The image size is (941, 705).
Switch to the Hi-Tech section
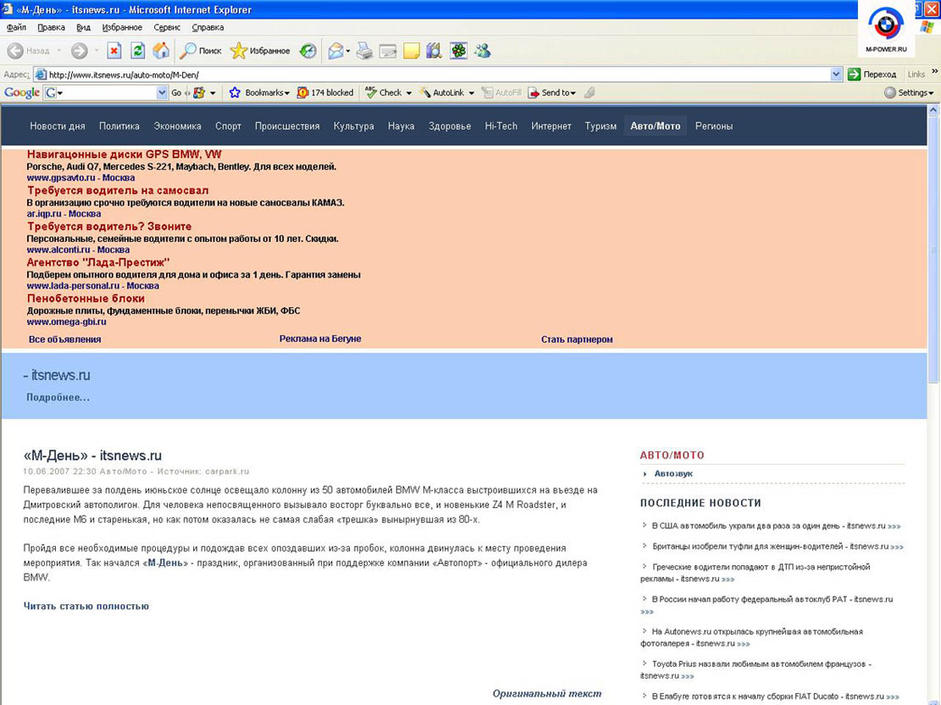click(501, 126)
